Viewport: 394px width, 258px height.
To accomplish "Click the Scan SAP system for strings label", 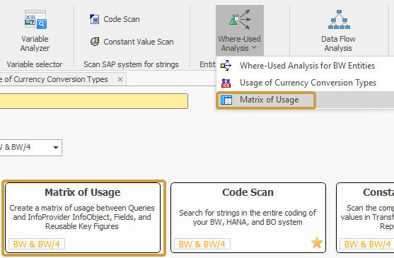I will pyautogui.click(x=131, y=64).
